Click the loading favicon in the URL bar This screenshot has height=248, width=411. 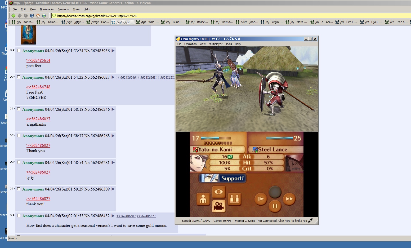(54, 16)
